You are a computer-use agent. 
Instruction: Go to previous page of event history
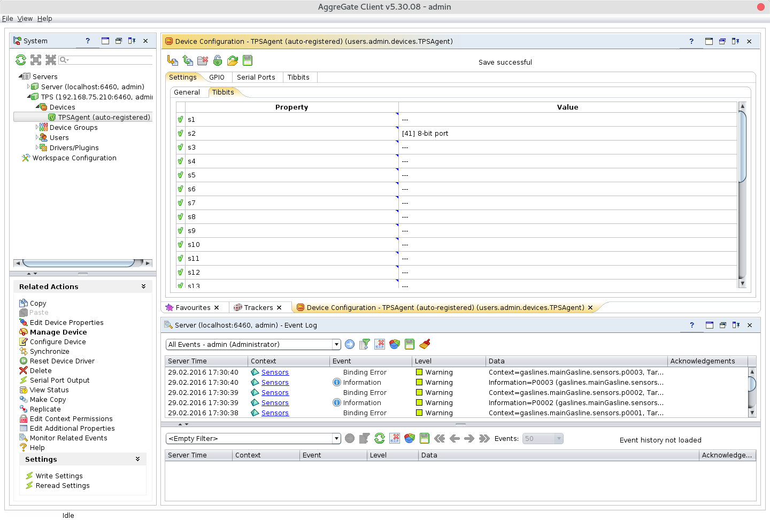point(455,438)
